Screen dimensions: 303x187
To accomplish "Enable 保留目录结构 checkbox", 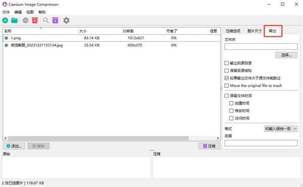I will pyautogui.click(x=227, y=71).
